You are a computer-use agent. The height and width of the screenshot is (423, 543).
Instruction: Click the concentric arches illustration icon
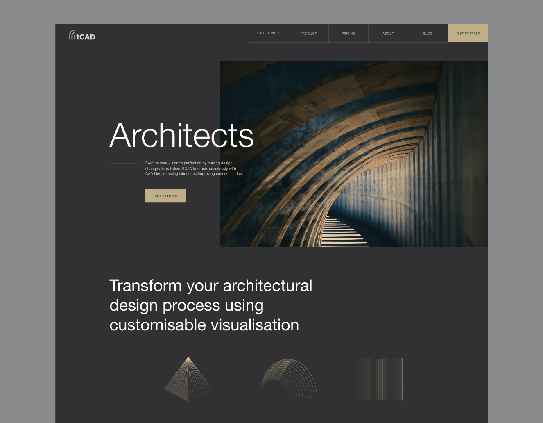(x=289, y=379)
